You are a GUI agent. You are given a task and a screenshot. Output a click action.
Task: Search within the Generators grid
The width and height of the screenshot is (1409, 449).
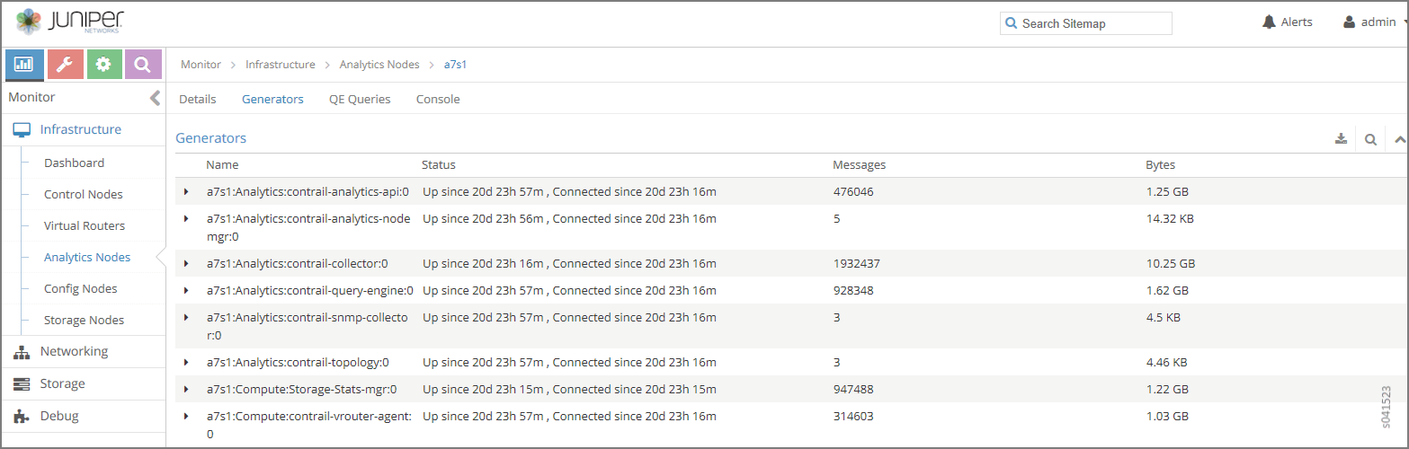point(1370,139)
